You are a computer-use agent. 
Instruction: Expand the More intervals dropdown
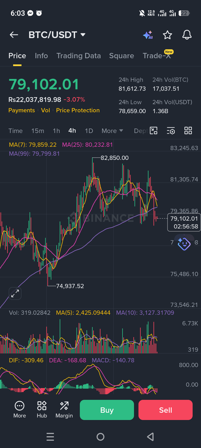tap(112, 131)
